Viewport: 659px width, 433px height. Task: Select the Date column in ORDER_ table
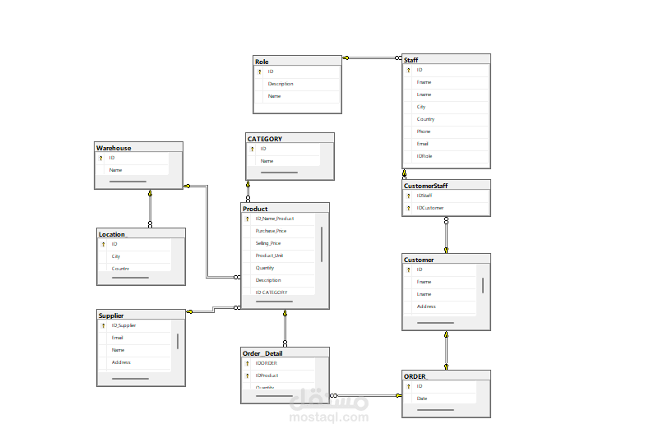tap(440, 398)
